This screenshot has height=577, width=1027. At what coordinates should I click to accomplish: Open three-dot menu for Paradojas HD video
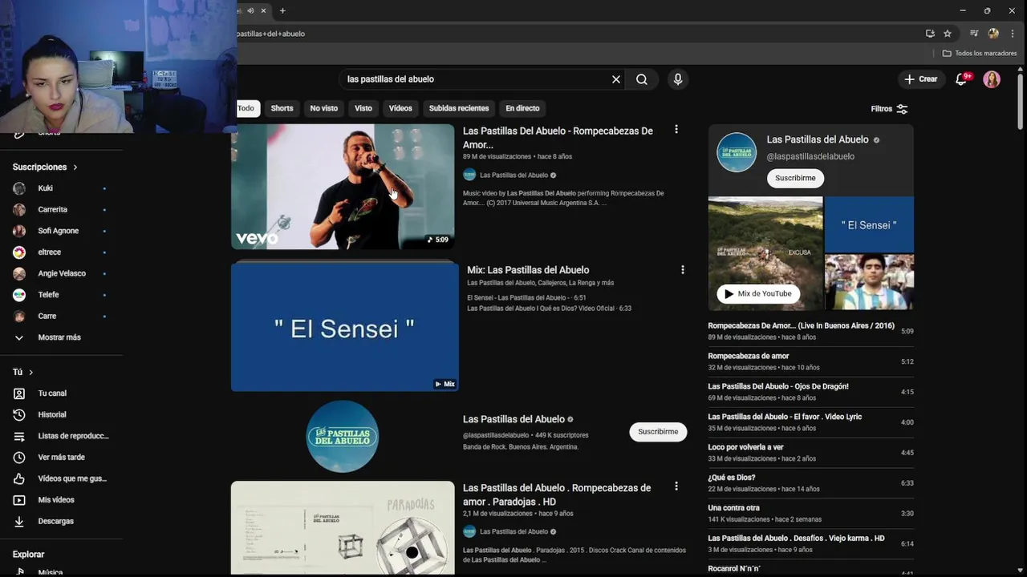click(676, 486)
